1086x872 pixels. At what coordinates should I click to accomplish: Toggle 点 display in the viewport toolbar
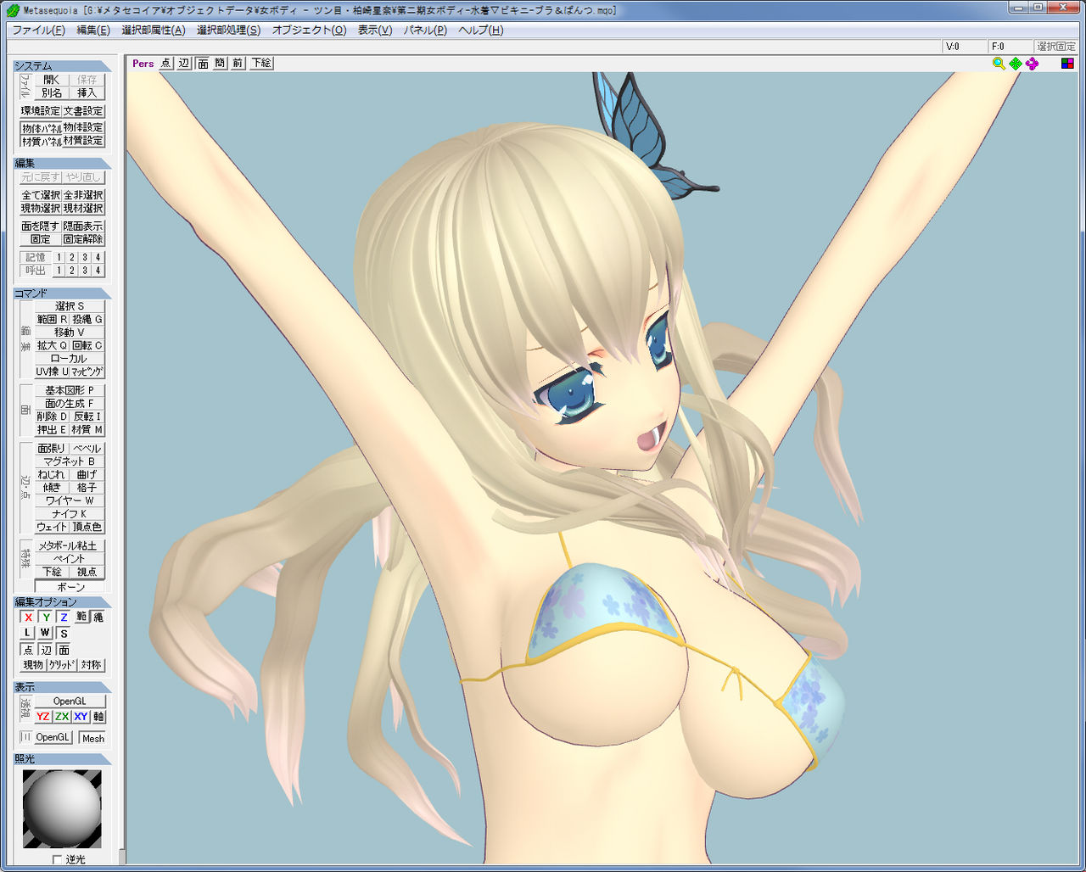[165, 64]
